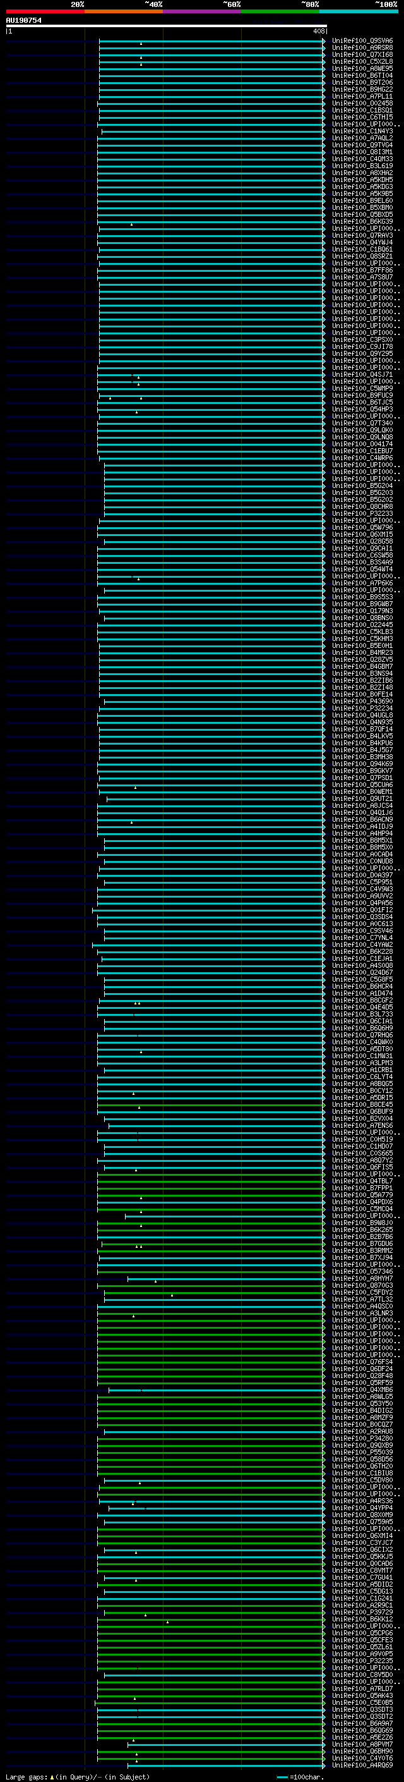Select label UniRef100_D0A397
Image resolution: width=404 pixels, height=1782 pixels.
coord(362,874)
